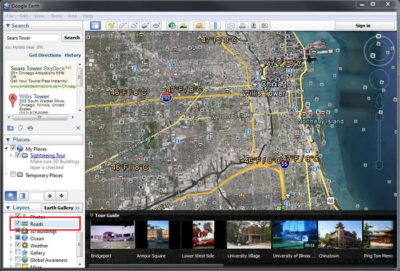Check the Temporary Places checkbox
The height and width of the screenshot is (271, 400).
coord(13,174)
